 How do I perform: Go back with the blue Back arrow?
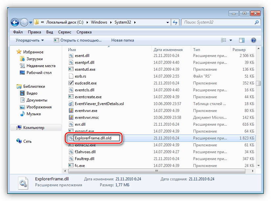pos(15,22)
